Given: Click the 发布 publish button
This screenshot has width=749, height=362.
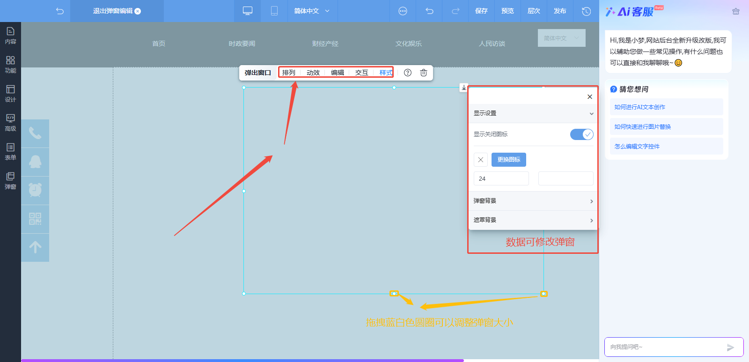Looking at the screenshot, I should tap(560, 11).
